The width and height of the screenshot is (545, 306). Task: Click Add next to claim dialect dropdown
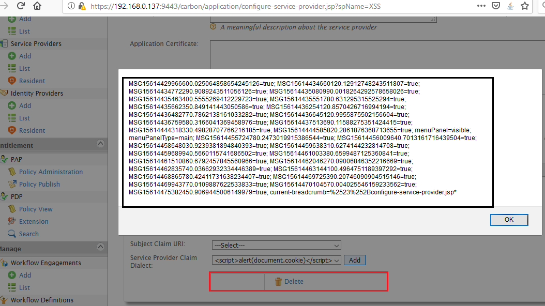coord(355,260)
